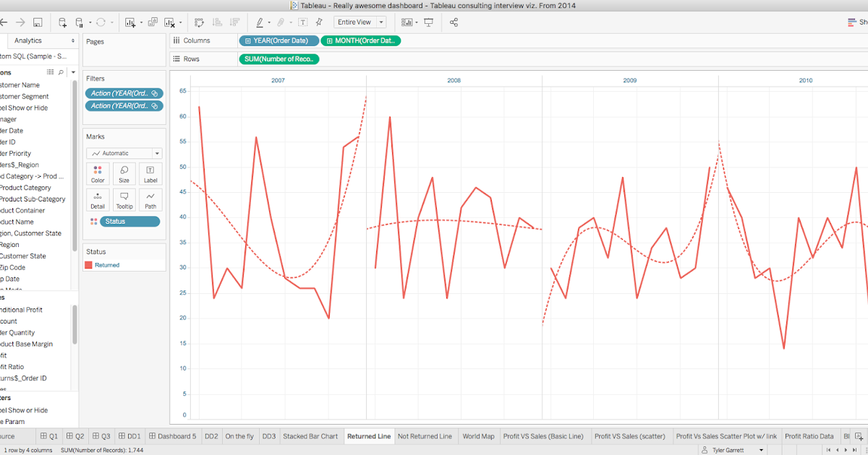This screenshot has width=868, height=455.
Task: Expand the Show Me panel dropdown
Action: tap(416, 22)
